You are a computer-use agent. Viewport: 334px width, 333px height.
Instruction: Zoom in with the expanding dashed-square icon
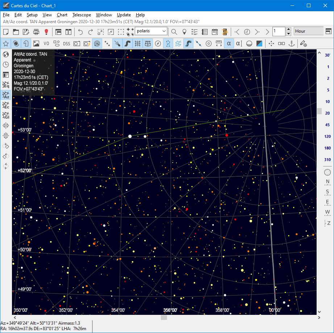pyautogui.click(x=101, y=32)
